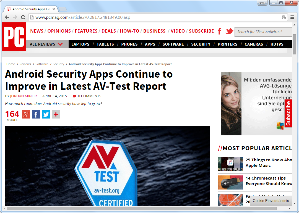
Task: Select the SECURITY tab in the reviews bar
Action: tap(201, 44)
